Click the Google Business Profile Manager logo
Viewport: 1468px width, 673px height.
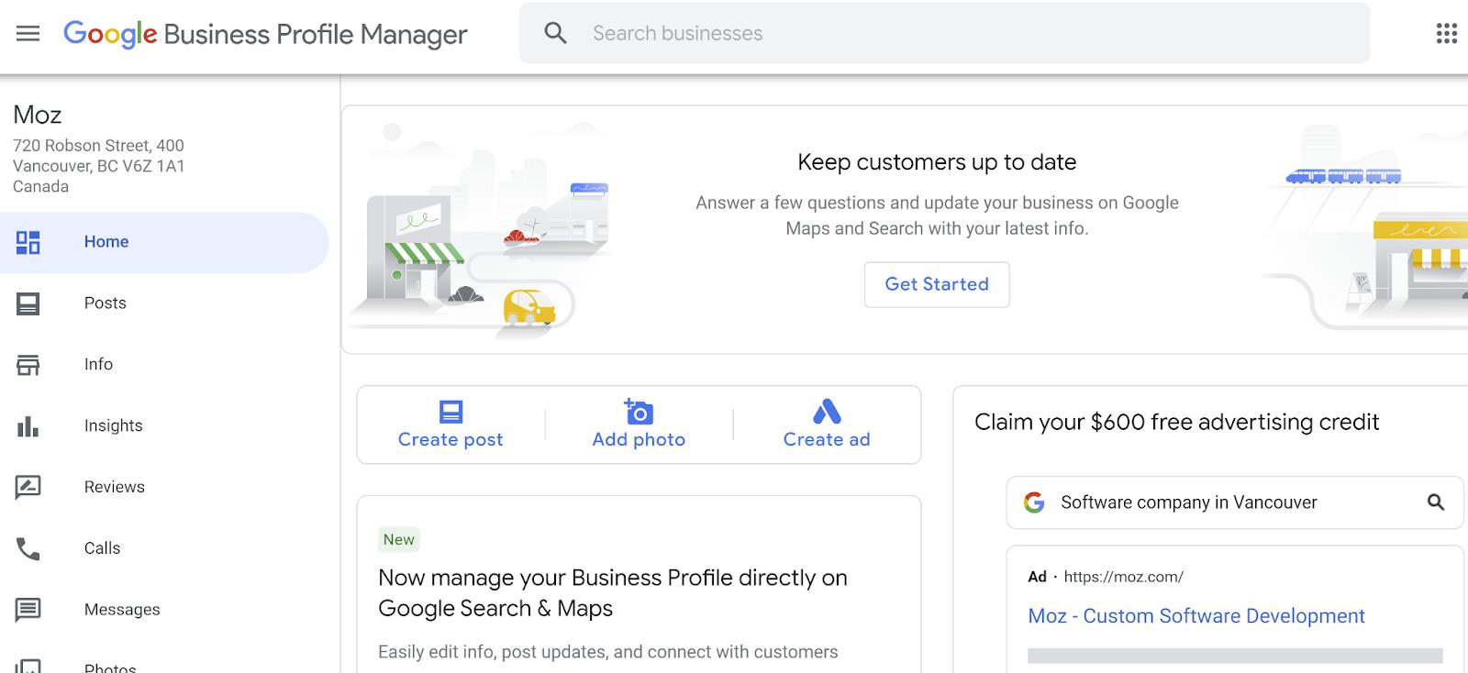pos(265,34)
